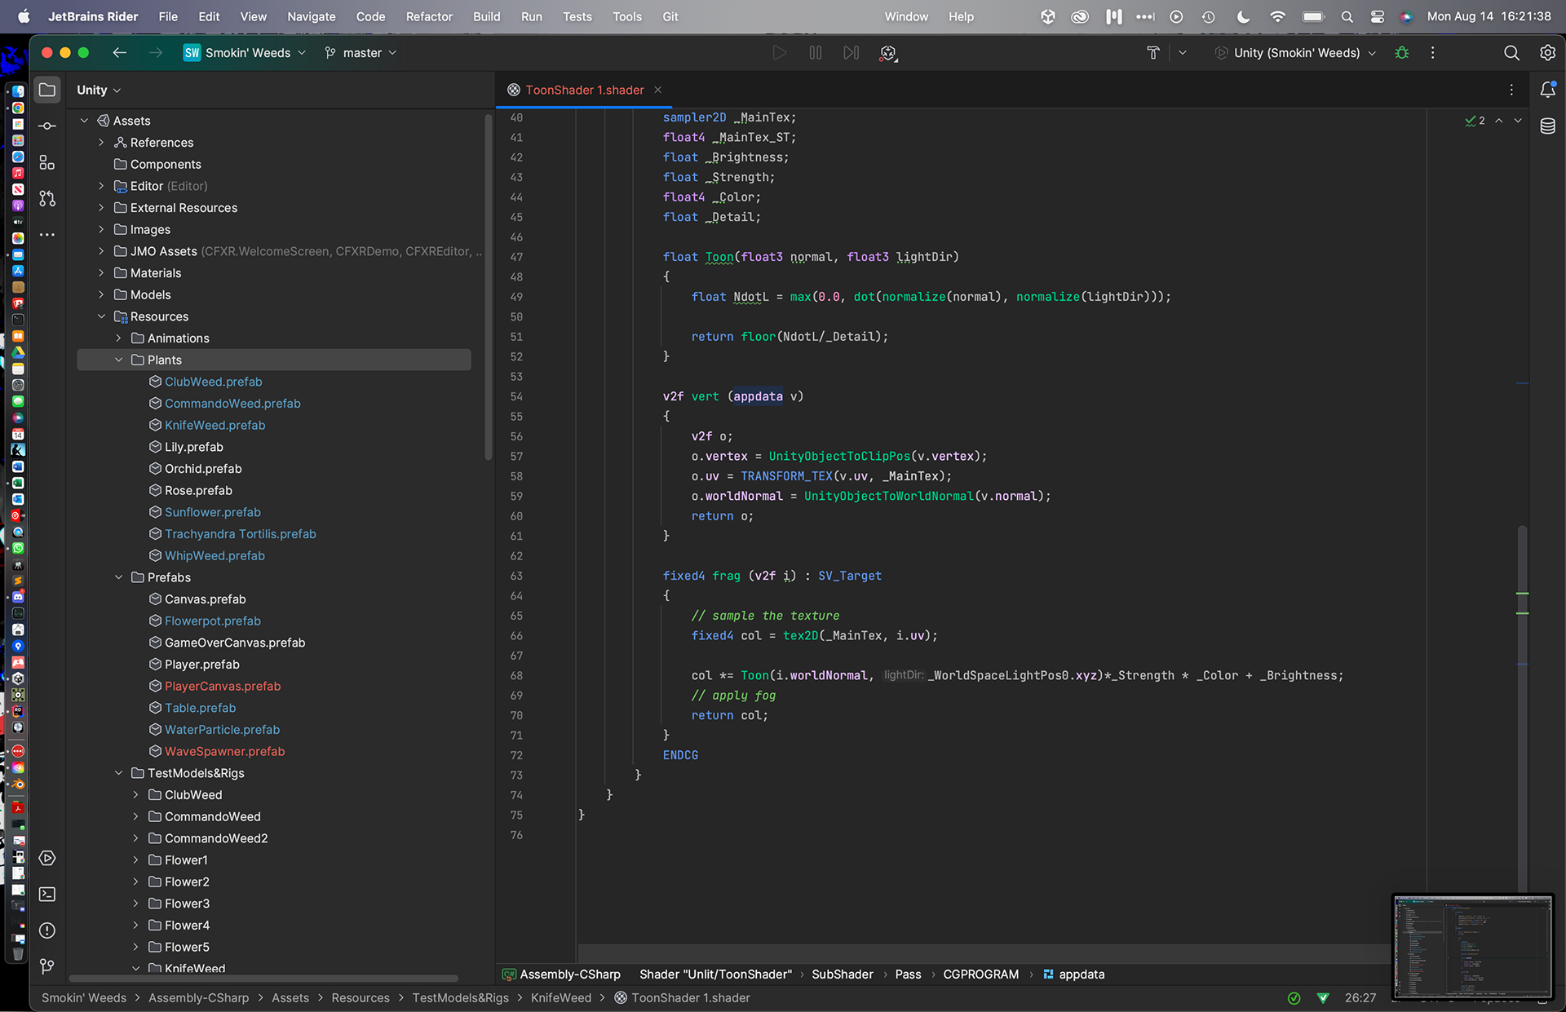Open the Refactor menu
This screenshot has height=1012, width=1566.
(x=429, y=16)
